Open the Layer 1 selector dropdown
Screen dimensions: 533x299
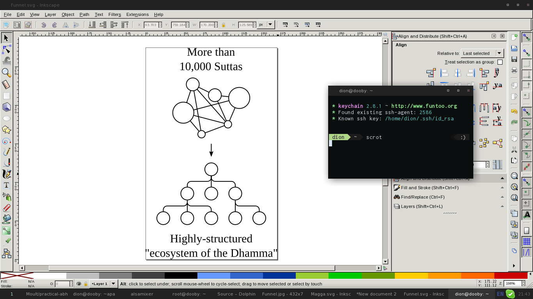click(103, 284)
